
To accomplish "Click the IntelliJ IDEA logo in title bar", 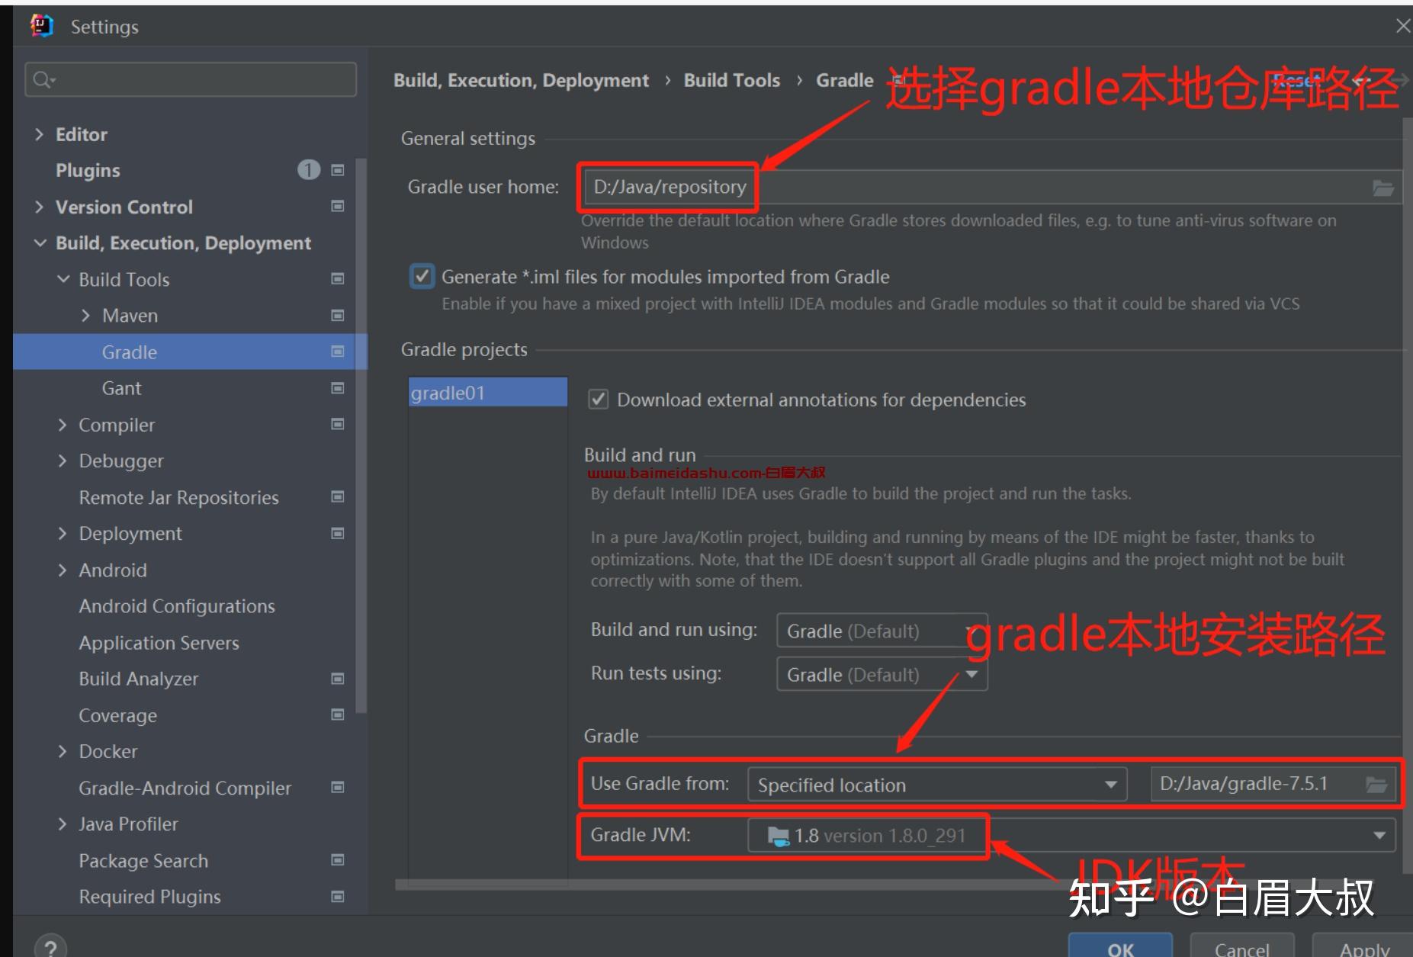I will [42, 25].
